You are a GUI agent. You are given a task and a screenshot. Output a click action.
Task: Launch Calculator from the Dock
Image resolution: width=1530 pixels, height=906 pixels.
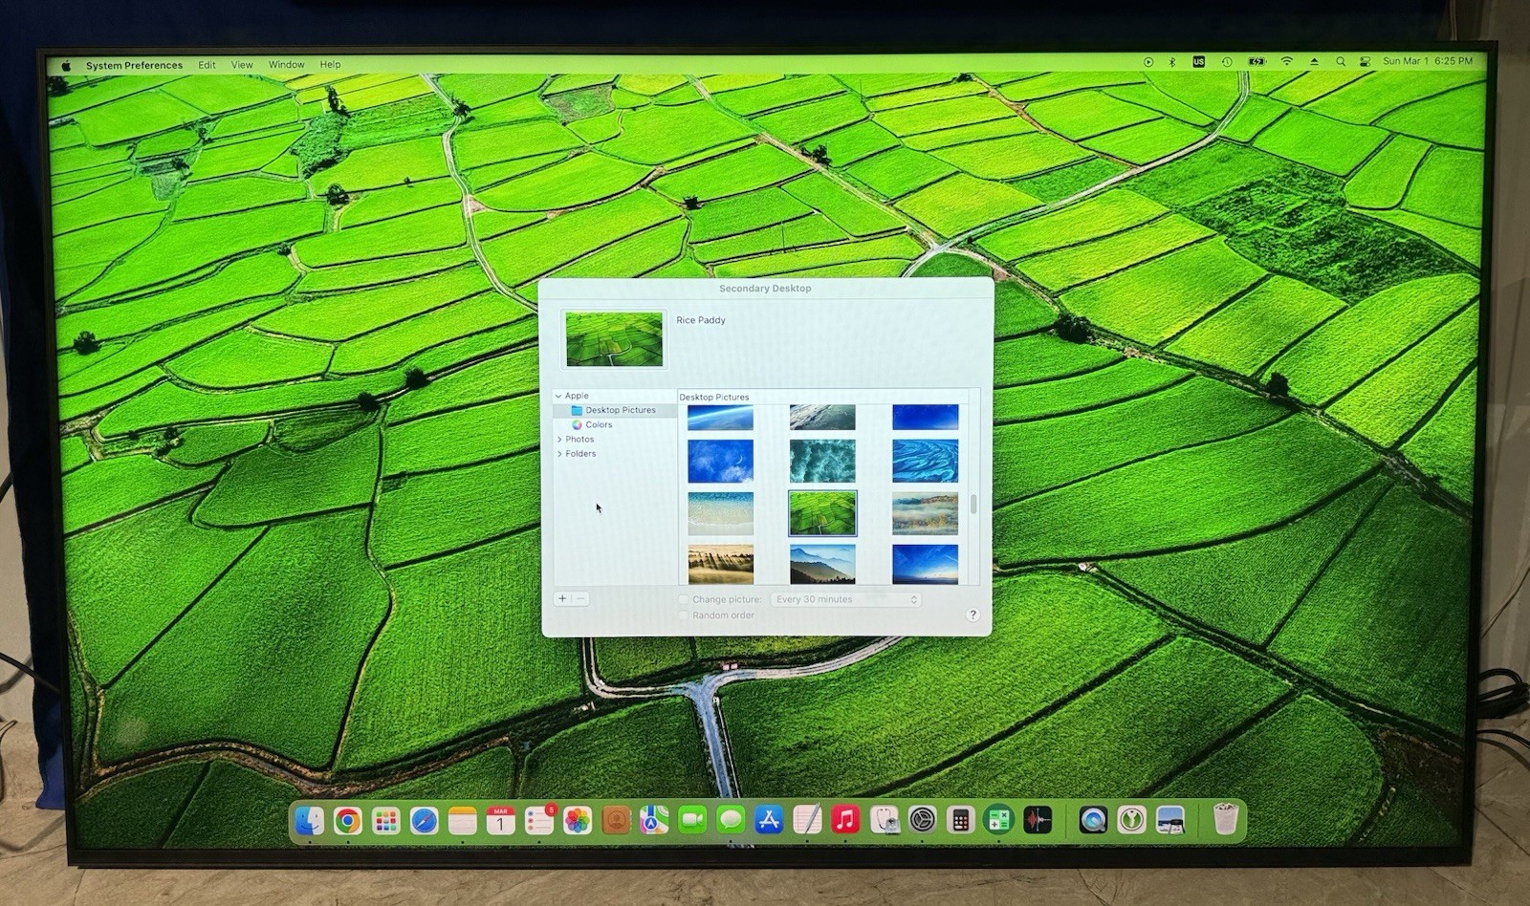960,820
